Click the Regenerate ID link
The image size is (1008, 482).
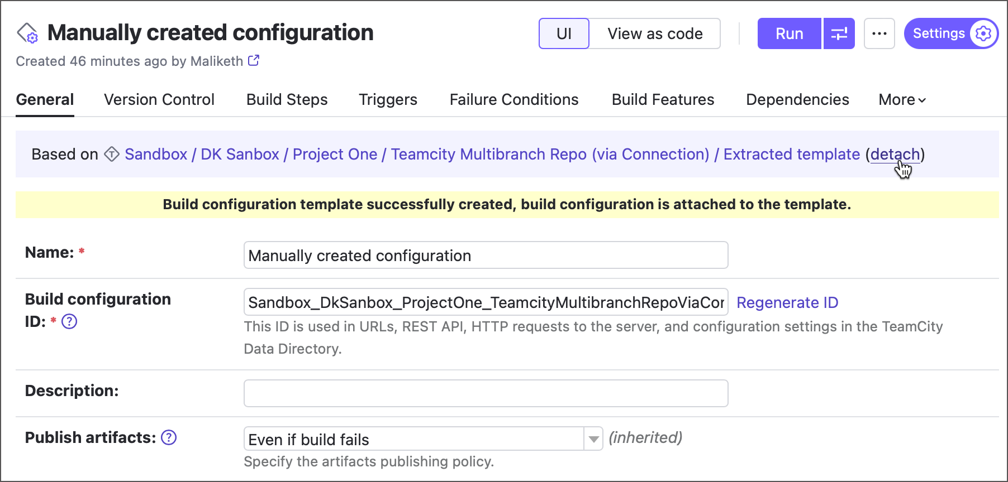point(787,302)
